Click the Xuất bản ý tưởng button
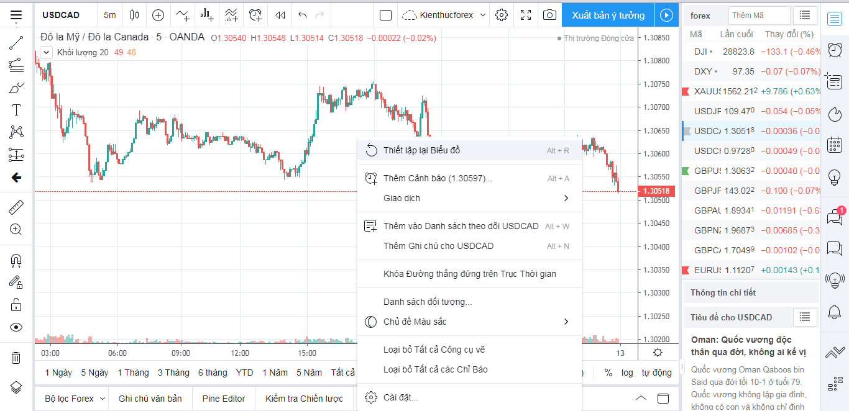Screen dimensions: 849x411 [608, 15]
